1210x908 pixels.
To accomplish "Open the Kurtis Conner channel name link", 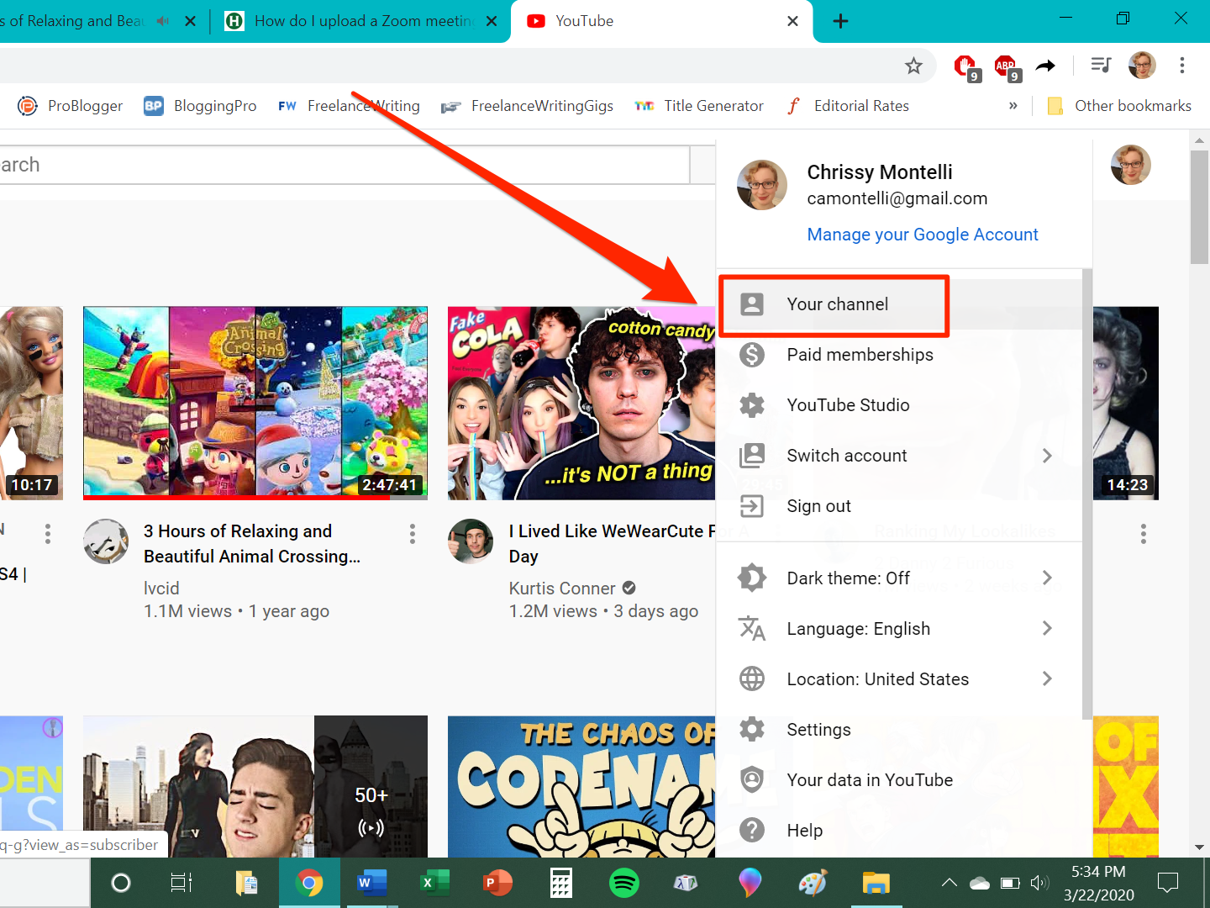I will click(x=562, y=589).
